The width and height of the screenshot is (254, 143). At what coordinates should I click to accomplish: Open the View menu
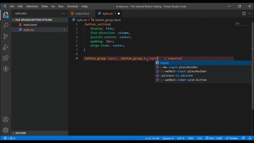click(x=44, y=6)
